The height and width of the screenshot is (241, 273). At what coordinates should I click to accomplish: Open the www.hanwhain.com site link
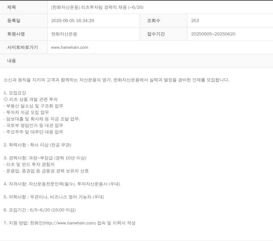click(70, 47)
